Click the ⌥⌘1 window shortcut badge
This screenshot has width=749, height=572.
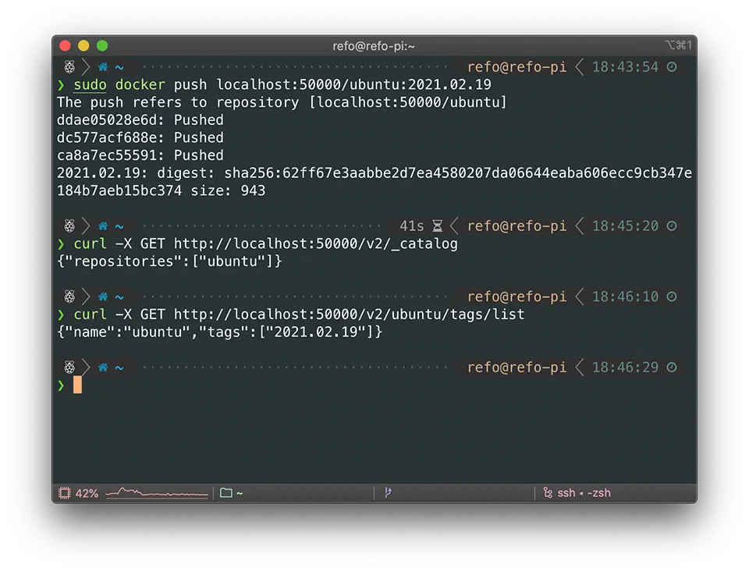(678, 45)
